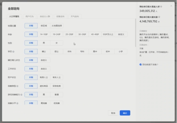
Task: Select age range 25~29岁
Action: (69, 34)
